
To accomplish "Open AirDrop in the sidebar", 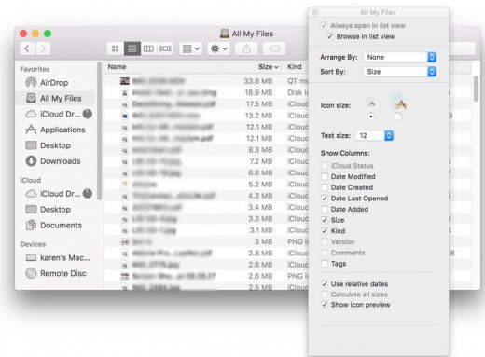I will click(x=54, y=83).
